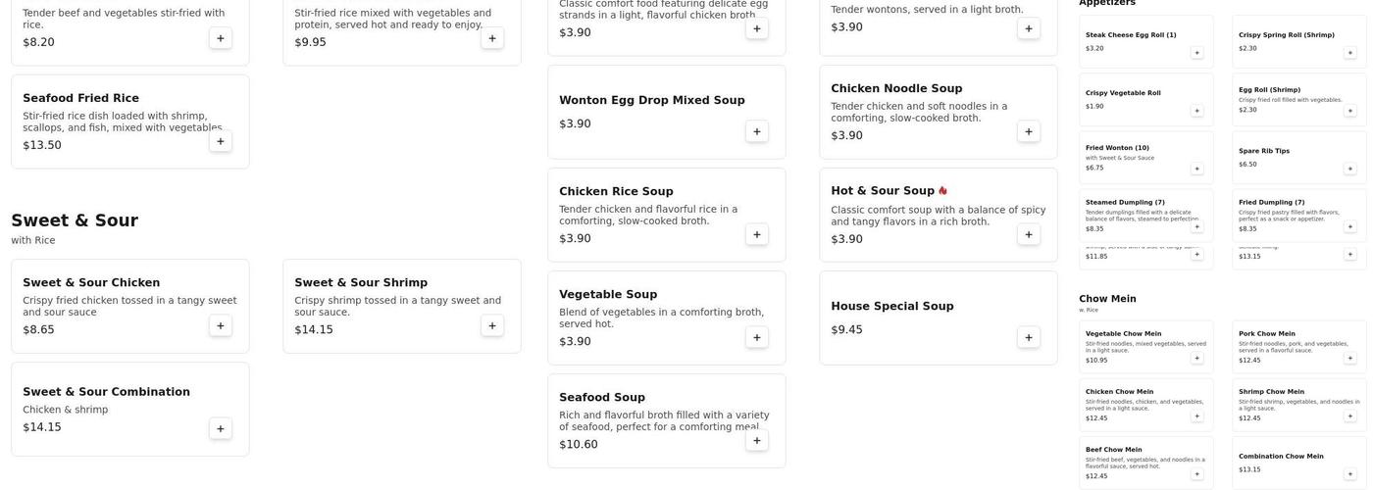Click plus button for Sweet & Sour Shrimp
1373x490 pixels.
coord(492,325)
